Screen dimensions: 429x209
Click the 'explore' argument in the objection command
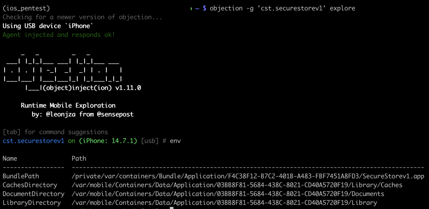342,9
